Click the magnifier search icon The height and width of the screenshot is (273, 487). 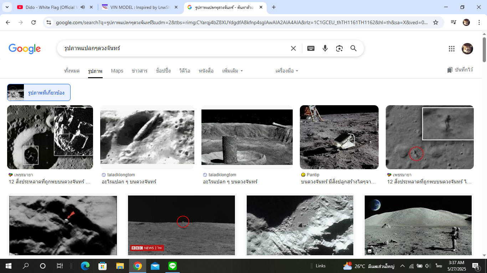pos(353,48)
